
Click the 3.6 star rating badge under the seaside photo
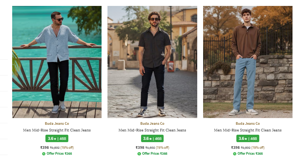pyautogui.click(x=57, y=138)
